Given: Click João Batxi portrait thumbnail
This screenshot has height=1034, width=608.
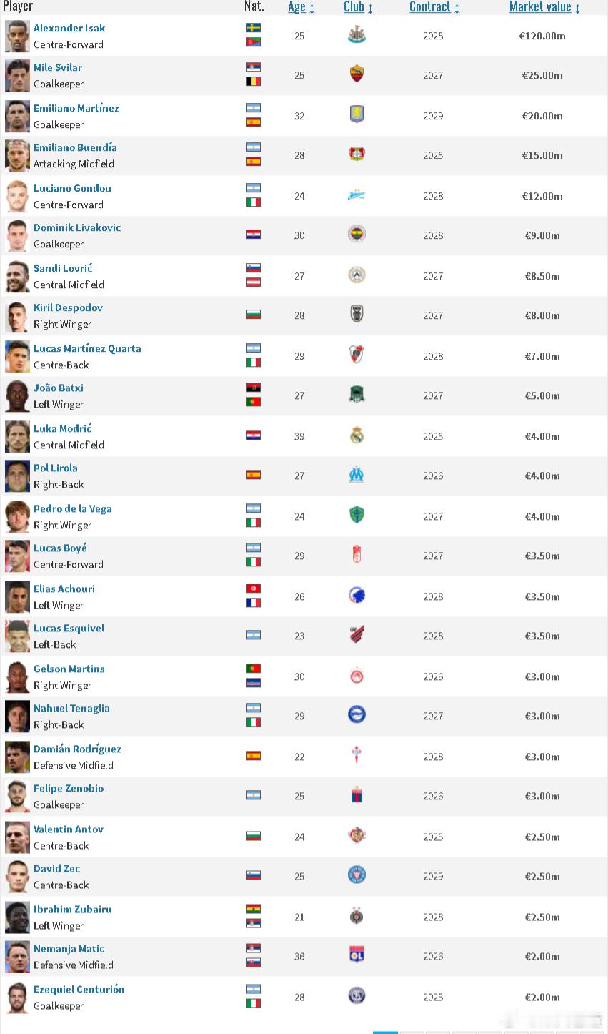Looking at the screenshot, I should pyautogui.click(x=17, y=396).
